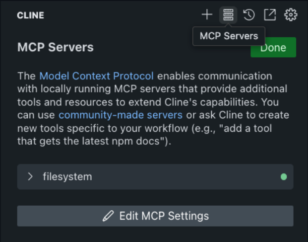Pop out Cline into an editor tab
The image size is (308, 242).
[x=269, y=15]
